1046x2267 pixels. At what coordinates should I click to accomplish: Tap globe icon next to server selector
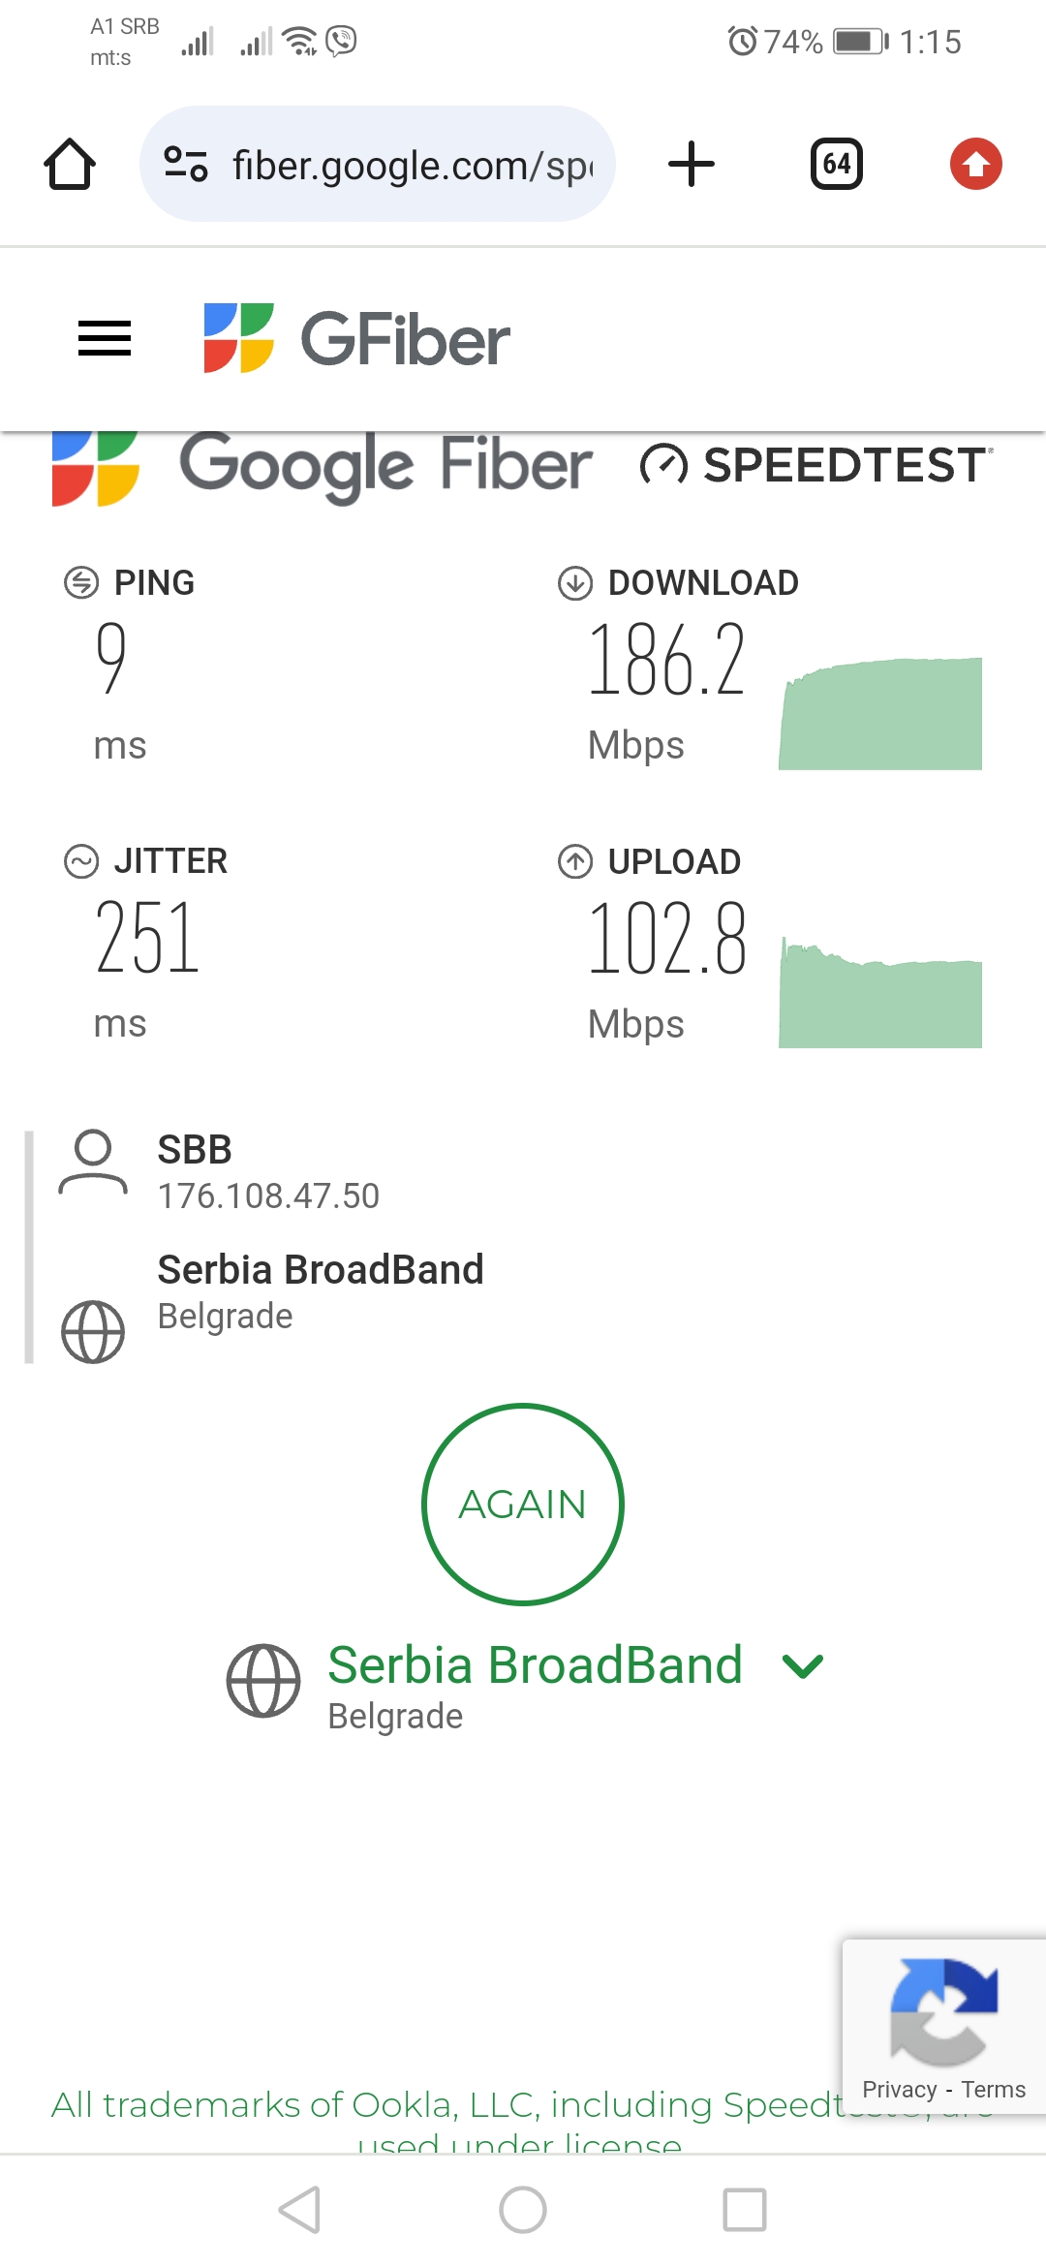[263, 1681]
